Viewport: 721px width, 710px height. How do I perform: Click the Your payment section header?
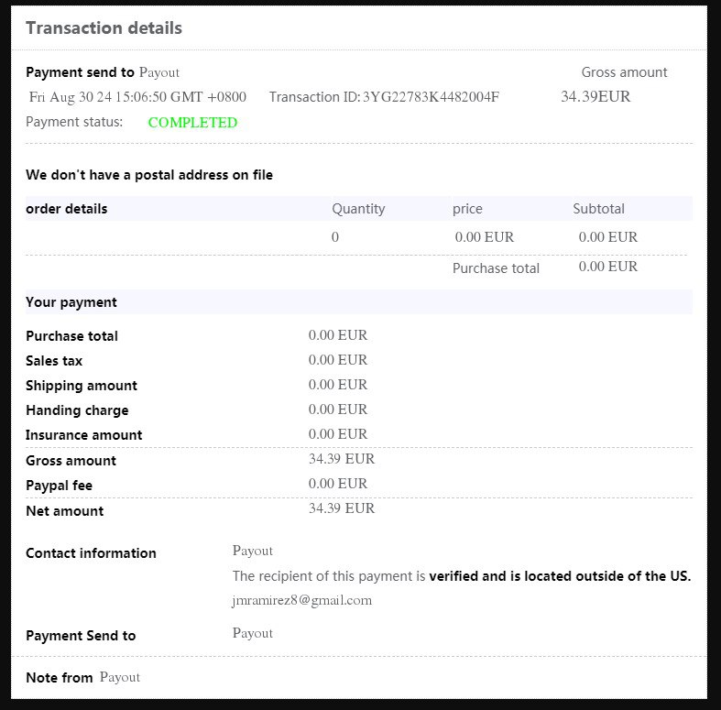(x=71, y=302)
